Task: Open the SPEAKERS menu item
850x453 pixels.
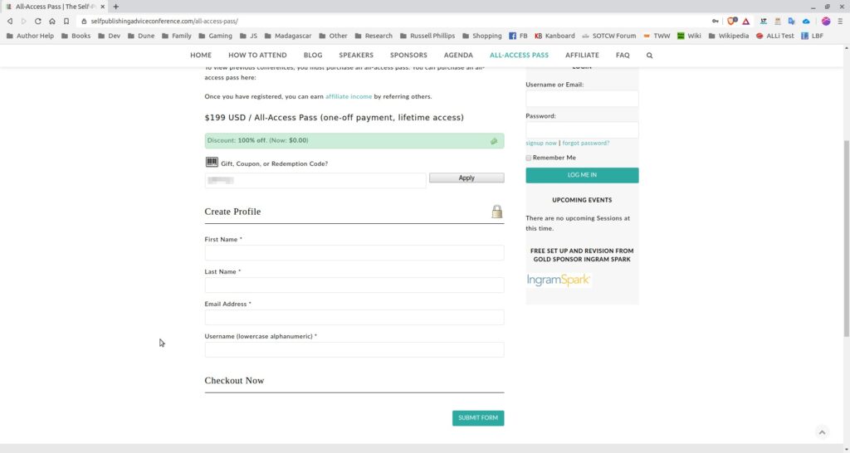Action: pyautogui.click(x=356, y=56)
